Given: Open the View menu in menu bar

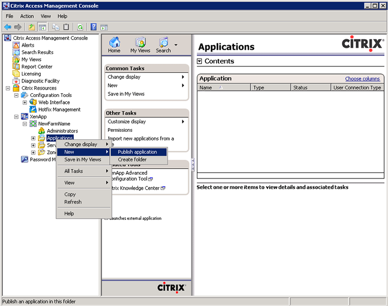Looking at the screenshot, I should 46,16.
